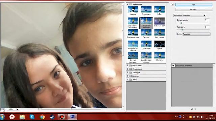The width and height of the screenshot is (216, 121).
Task: Show hidden tray icons arrow
Action: (x=187, y=117)
